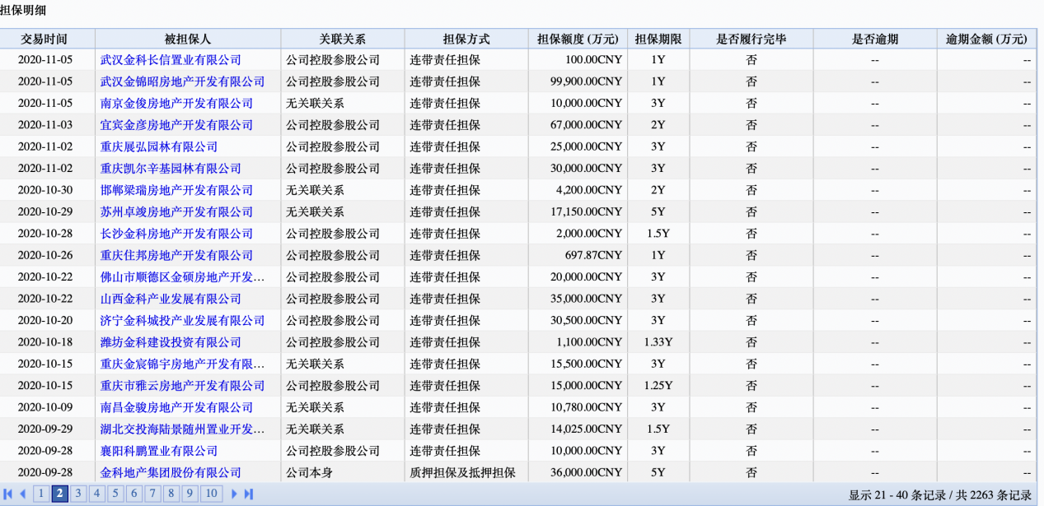Screen dimensions: 1044x506
Task: Select the 担保明细 section title
Action: click(23, 10)
